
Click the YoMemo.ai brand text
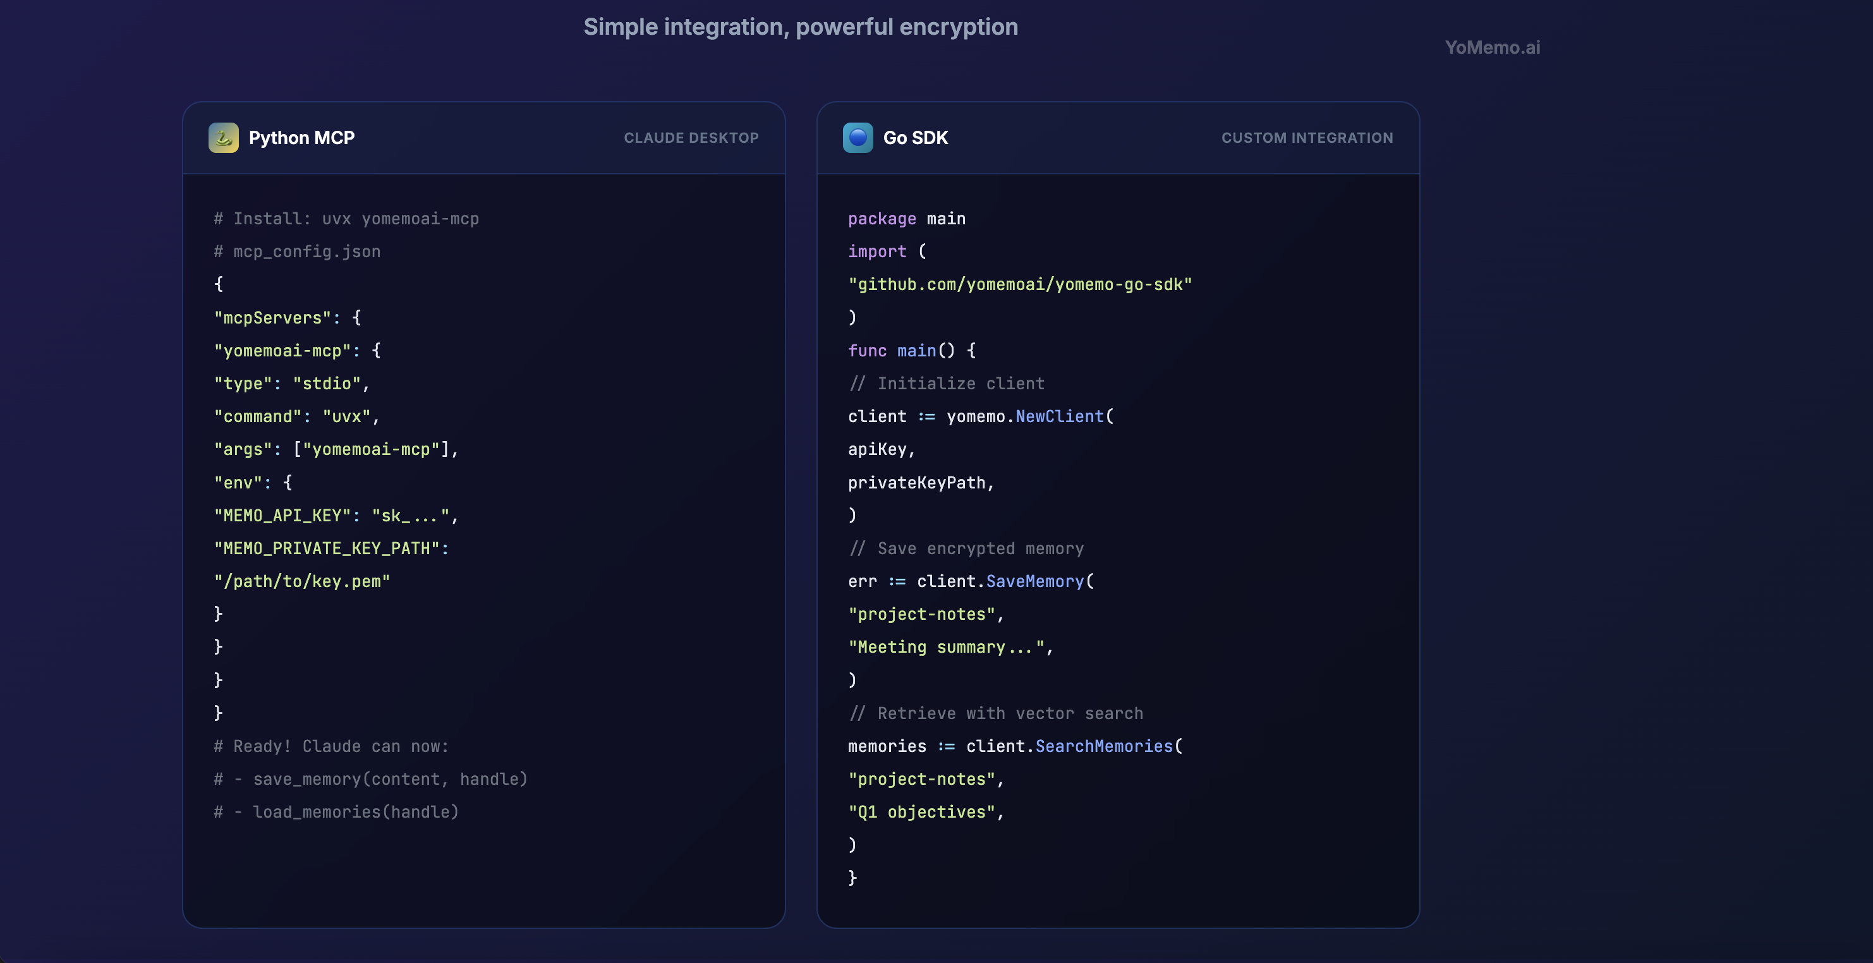coord(1492,47)
